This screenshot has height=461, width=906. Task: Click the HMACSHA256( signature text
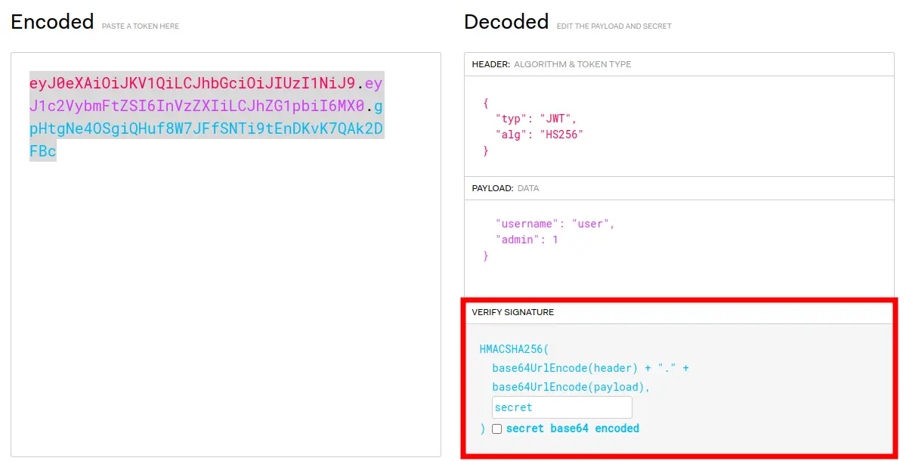point(514,349)
